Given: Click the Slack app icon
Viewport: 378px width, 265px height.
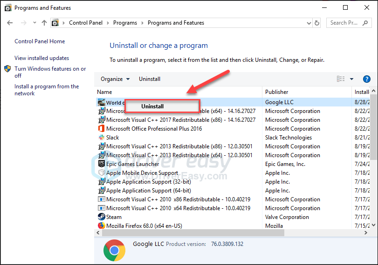Looking at the screenshot, I should point(102,137).
